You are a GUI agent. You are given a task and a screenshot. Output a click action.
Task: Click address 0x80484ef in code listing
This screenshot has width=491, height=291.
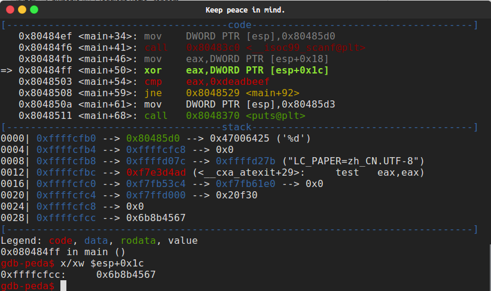click(45, 36)
